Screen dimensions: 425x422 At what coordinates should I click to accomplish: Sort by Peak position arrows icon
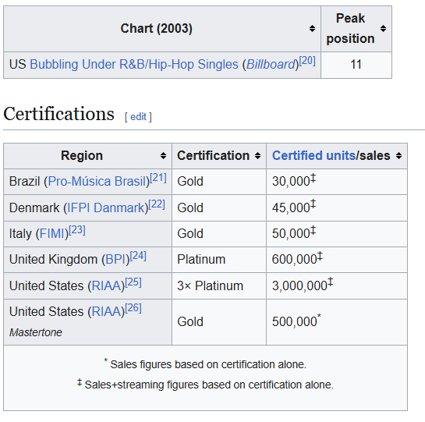pos(383,29)
